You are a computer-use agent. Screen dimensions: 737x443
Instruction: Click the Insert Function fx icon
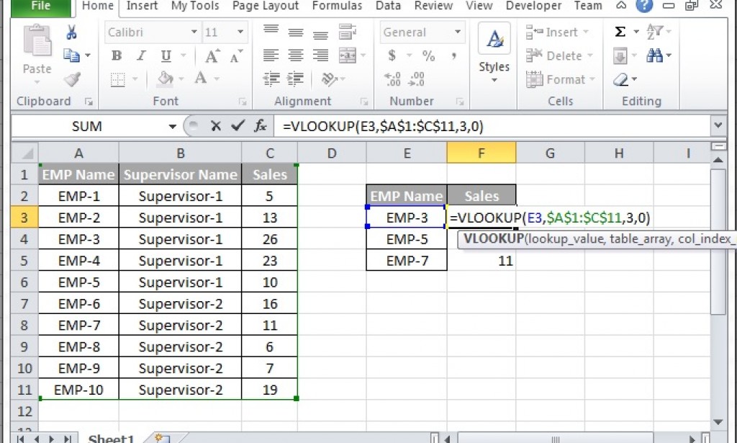click(x=261, y=125)
